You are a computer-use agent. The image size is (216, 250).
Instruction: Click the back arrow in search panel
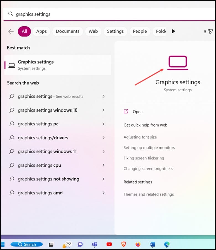11,31
